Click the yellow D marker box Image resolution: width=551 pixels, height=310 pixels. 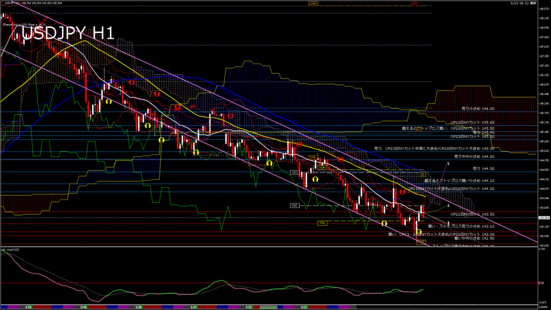pos(423,174)
